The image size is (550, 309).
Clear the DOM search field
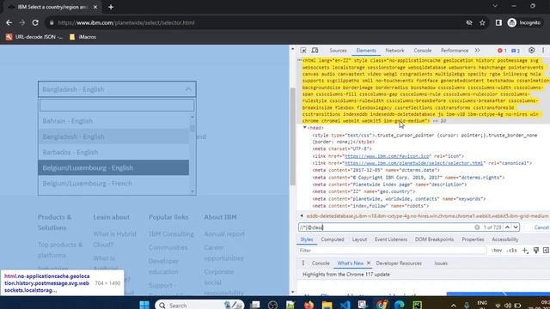477,227
